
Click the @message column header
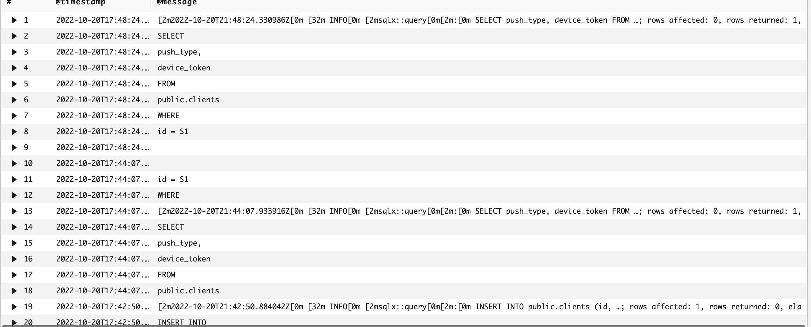pyautogui.click(x=176, y=2)
